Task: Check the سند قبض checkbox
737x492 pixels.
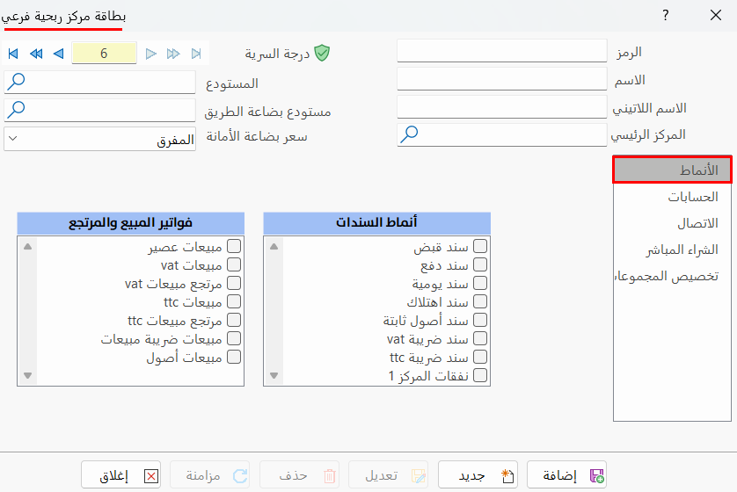Action: [x=480, y=246]
